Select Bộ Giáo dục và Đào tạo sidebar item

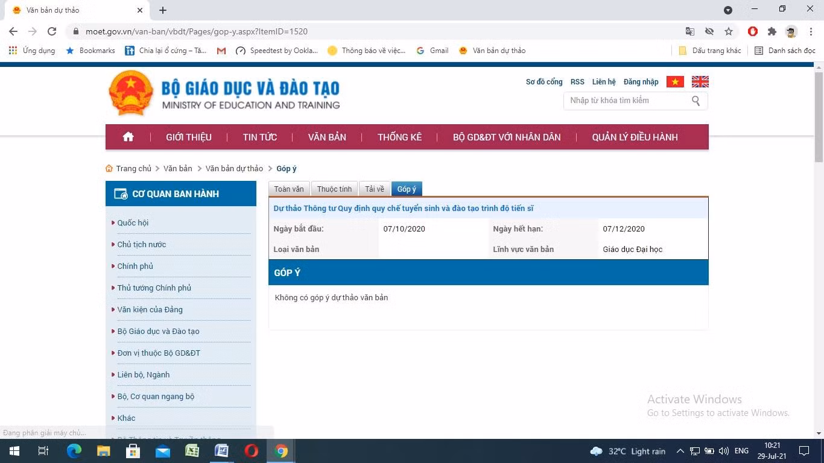tap(159, 332)
